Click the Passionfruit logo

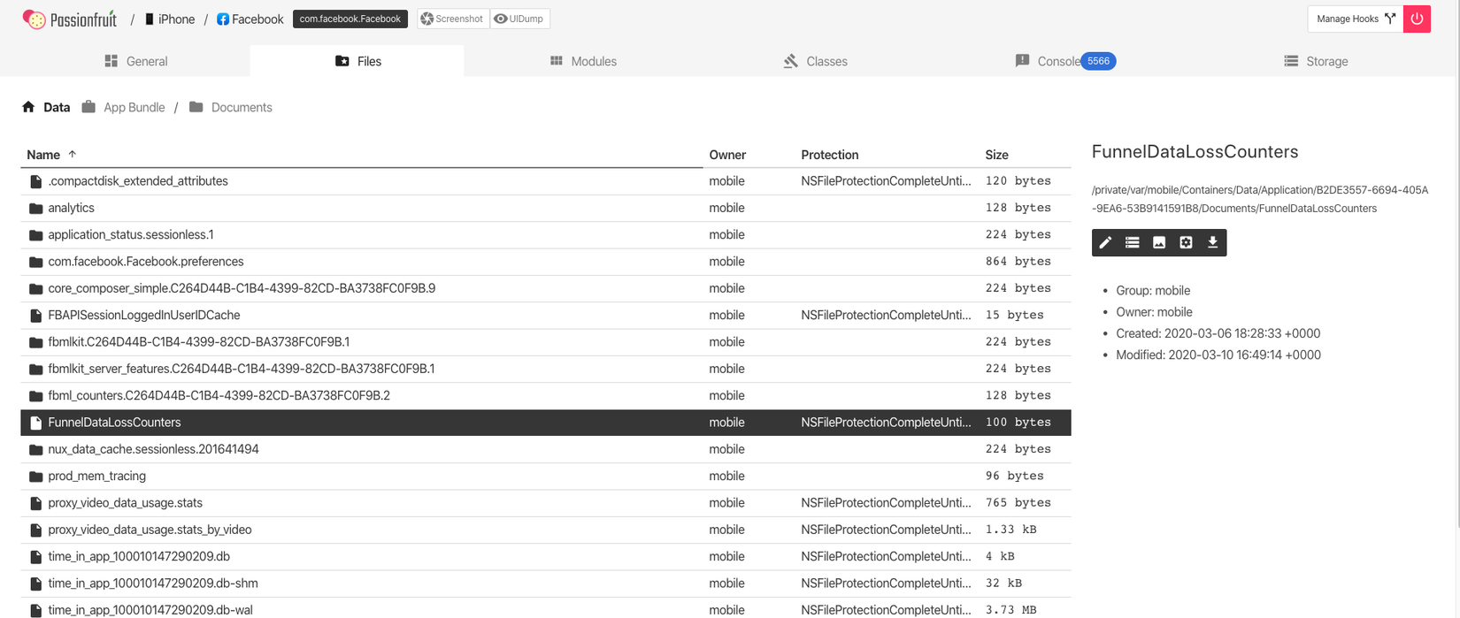70,19
